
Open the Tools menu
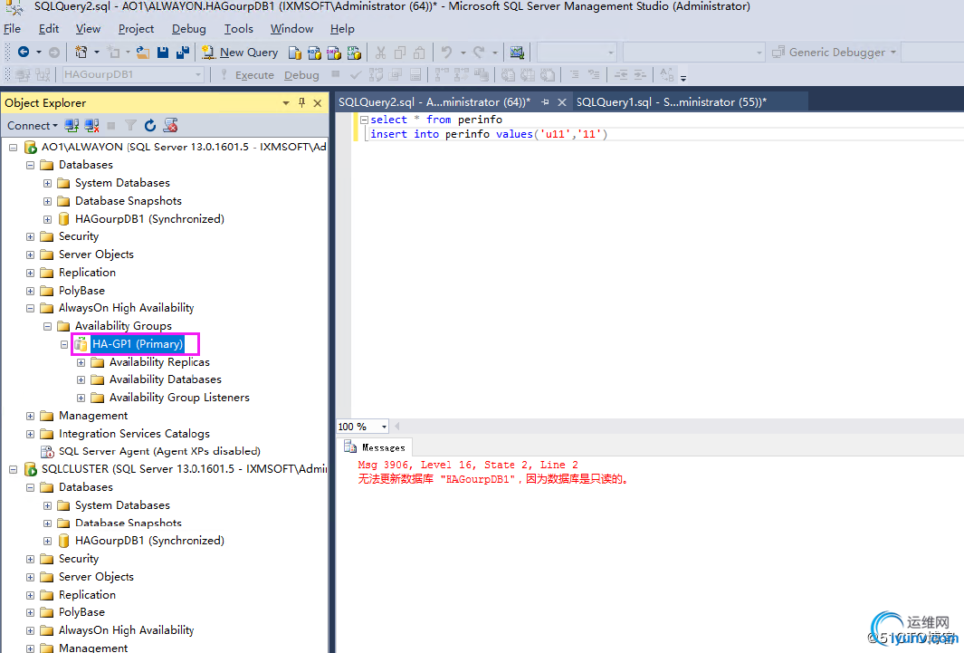[x=239, y=29]
